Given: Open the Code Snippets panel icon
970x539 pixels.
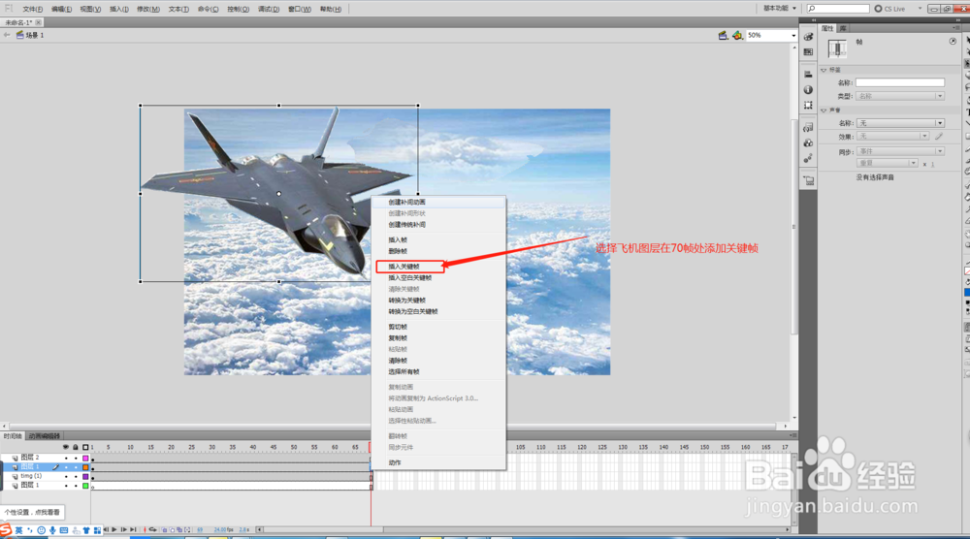Looking at the screenshot, I should [x=808, y=128].
